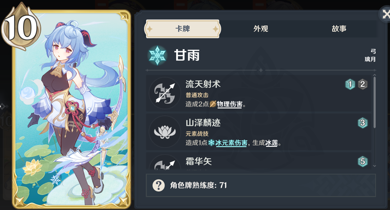Click the 冰莲 summon keyword link
This screenshot has height=210, width=390.
272,143
